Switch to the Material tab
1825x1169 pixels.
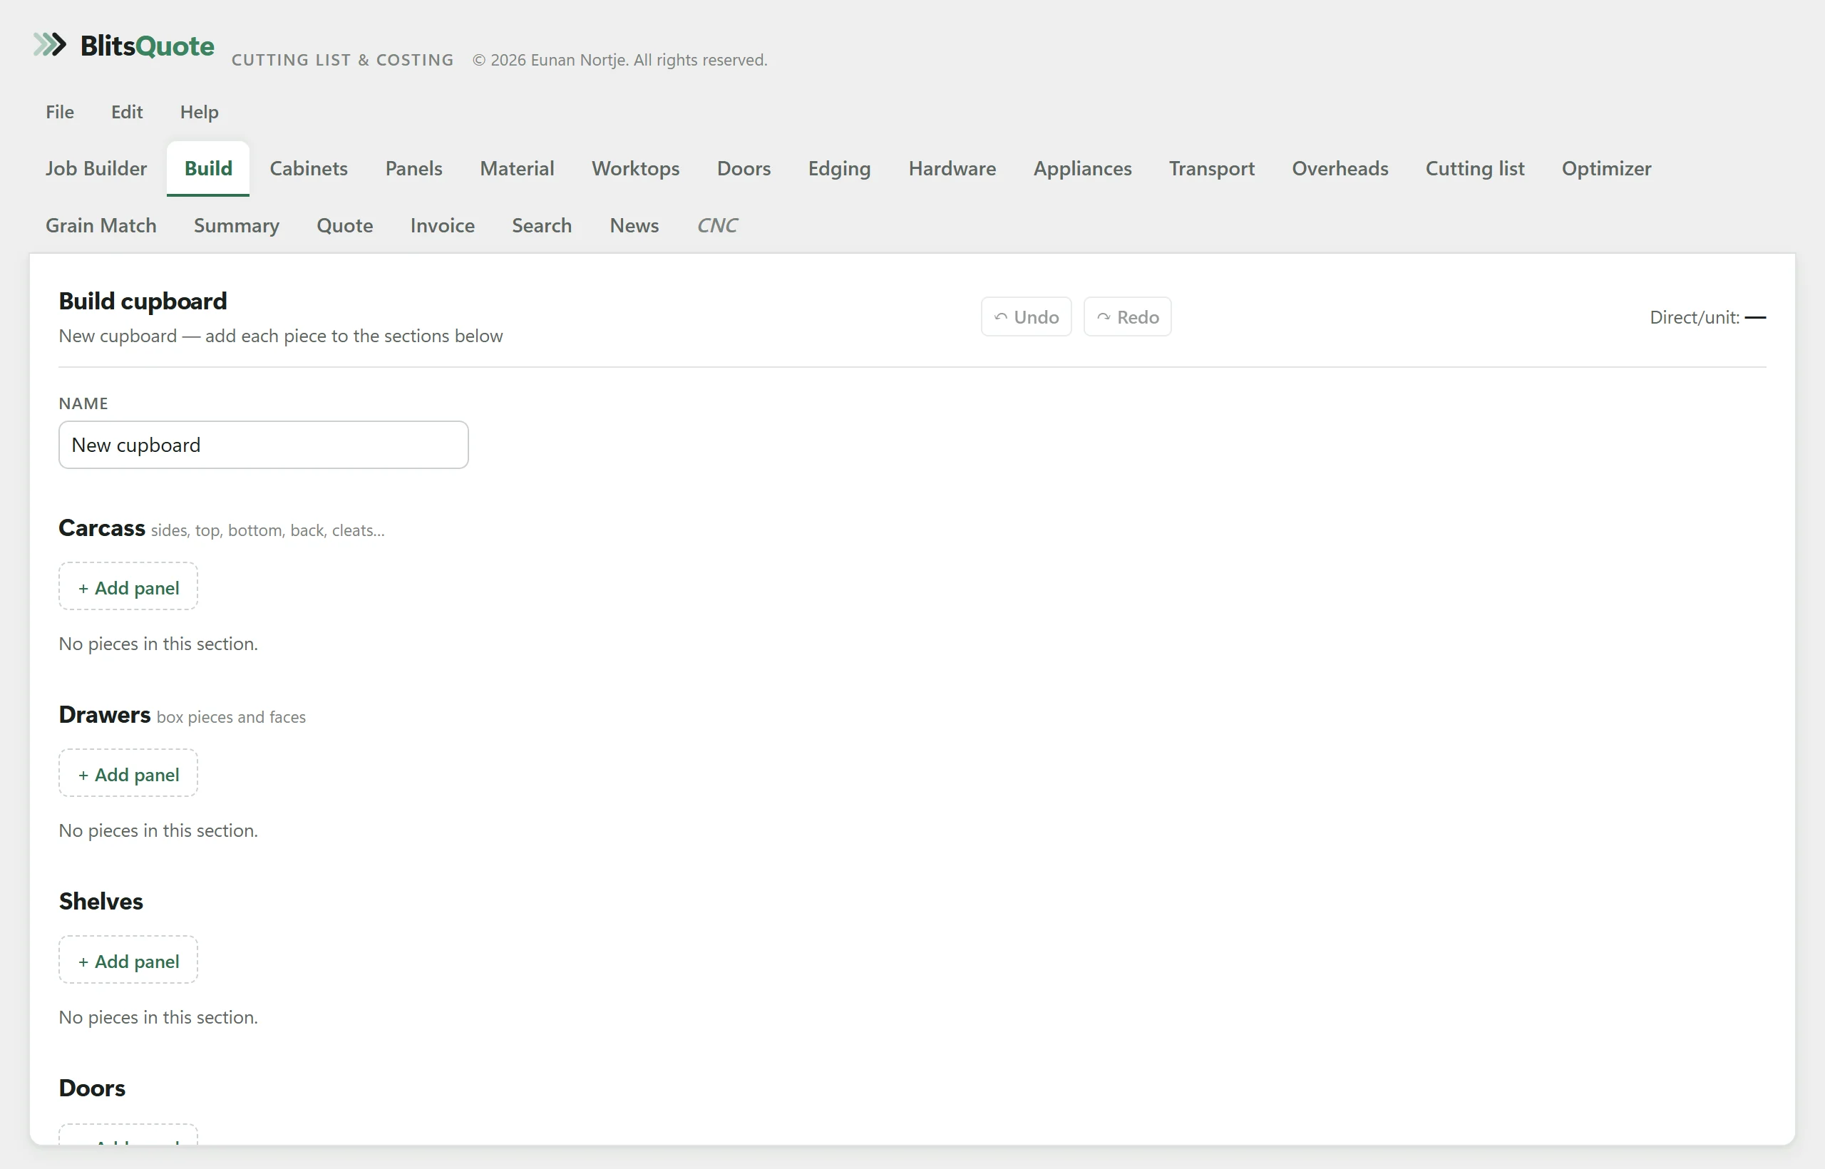click(517, 168)
